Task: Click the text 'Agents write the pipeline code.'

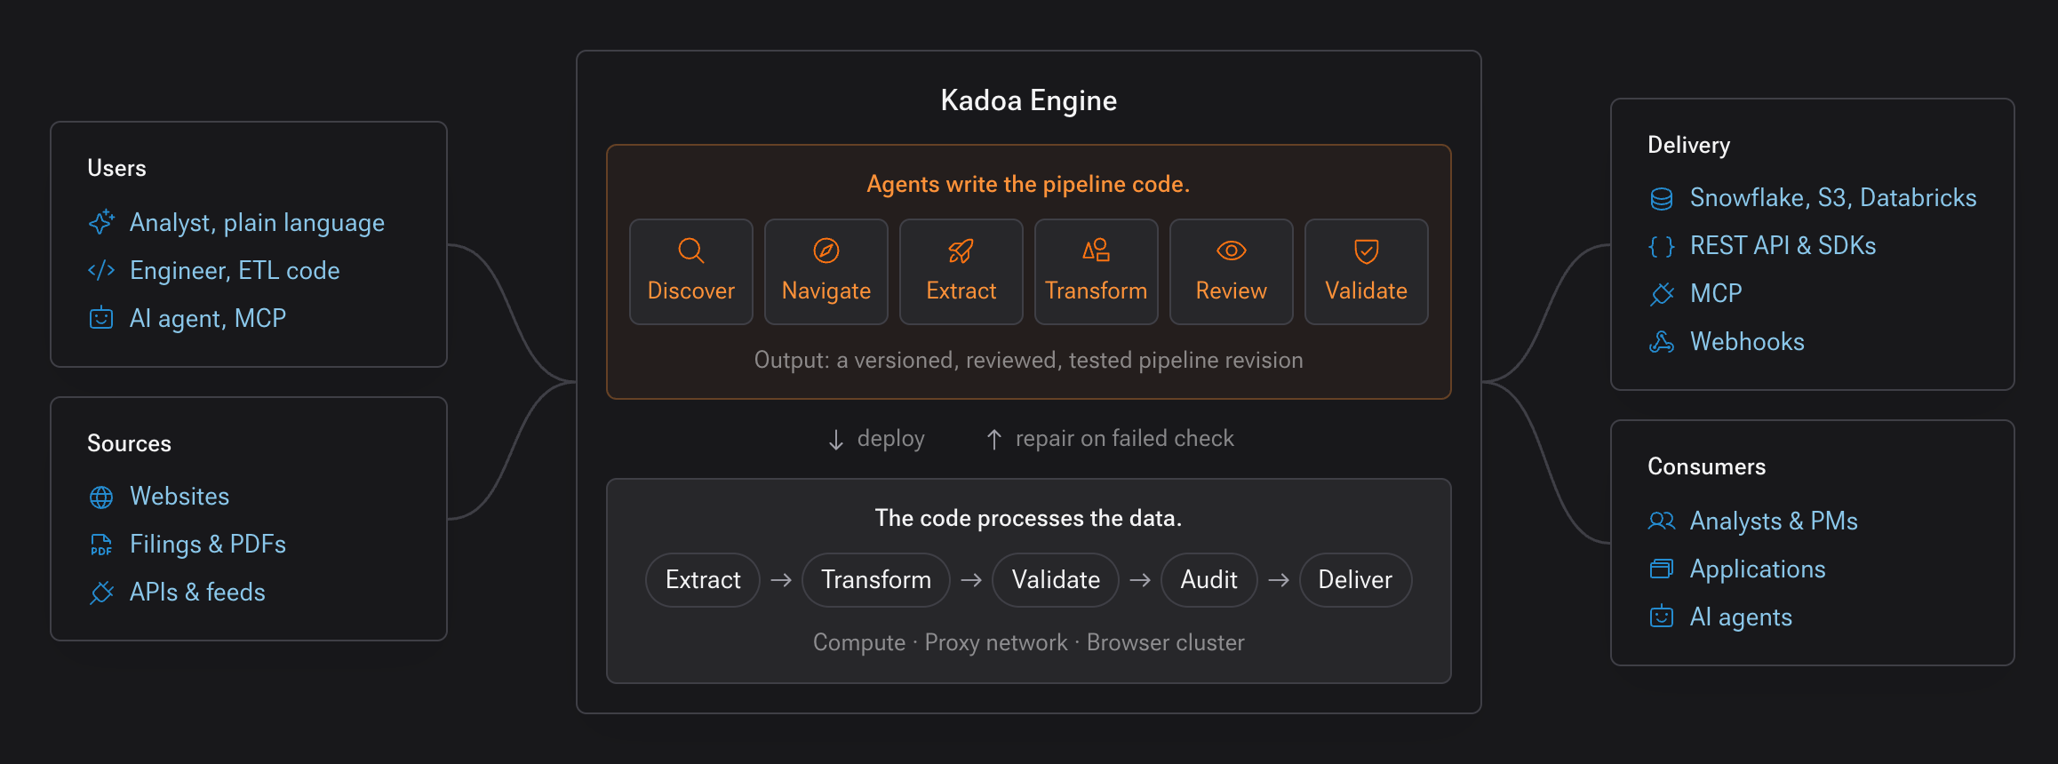Action: (x=1028, y=185)
